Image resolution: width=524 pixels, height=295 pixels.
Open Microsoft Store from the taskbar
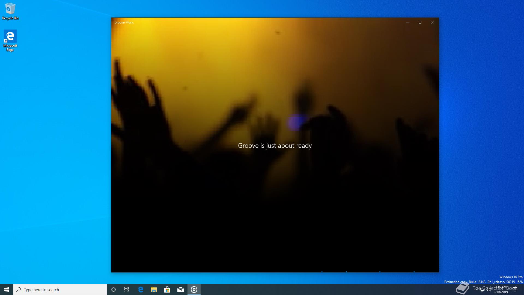(x=167, y=290)
